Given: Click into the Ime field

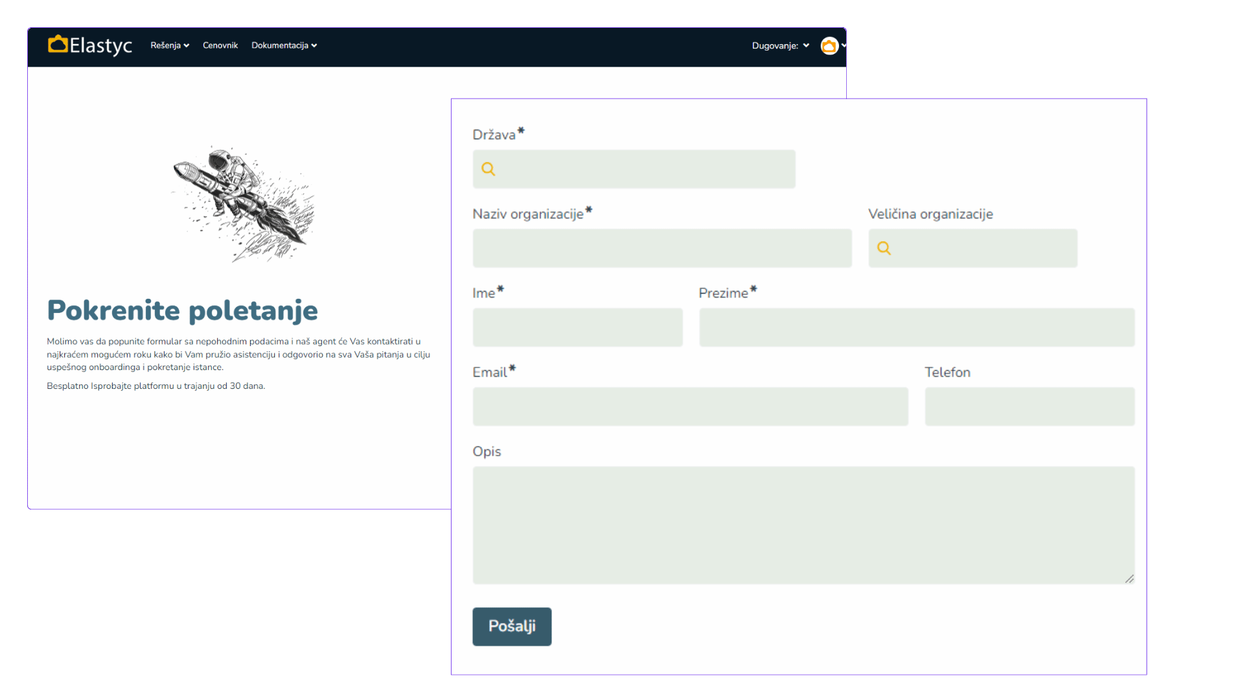Looking at the screenshot, I should [577, 327].
